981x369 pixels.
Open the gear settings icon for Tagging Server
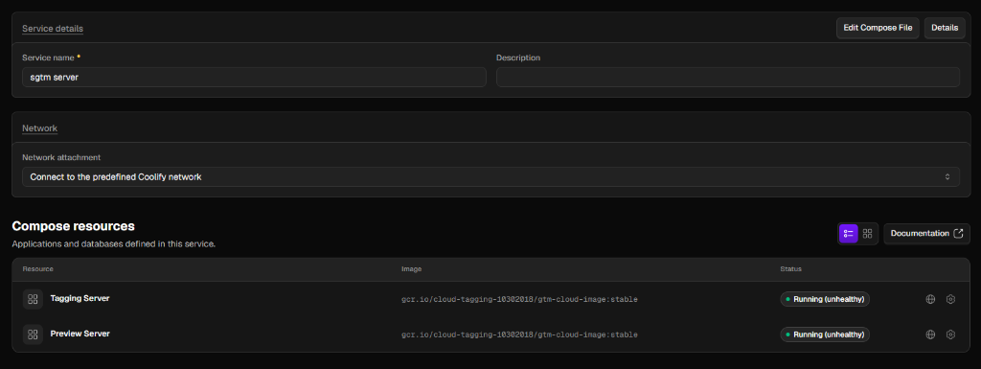[x=950, y=299]
